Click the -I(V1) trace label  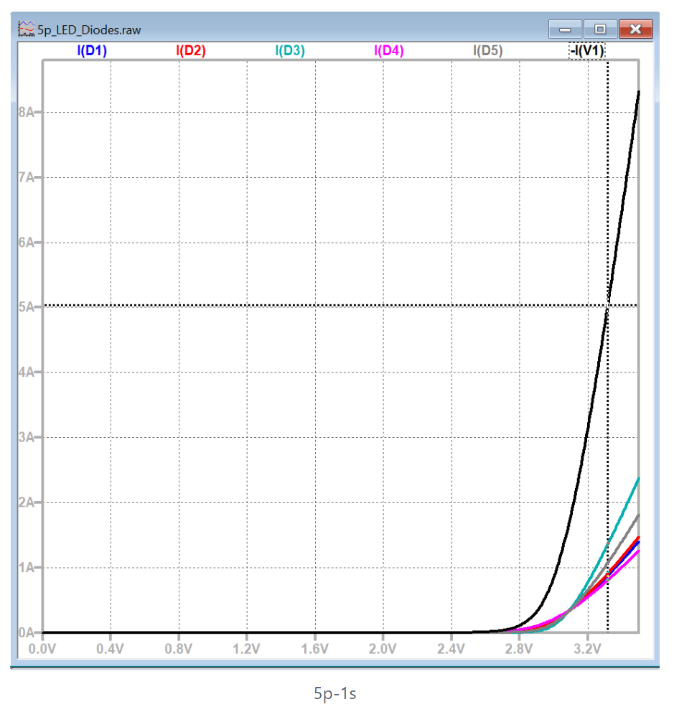pos(587,50)
